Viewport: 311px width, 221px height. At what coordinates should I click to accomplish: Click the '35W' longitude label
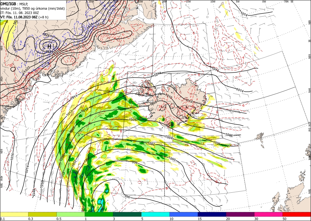(x=91, y=2)
